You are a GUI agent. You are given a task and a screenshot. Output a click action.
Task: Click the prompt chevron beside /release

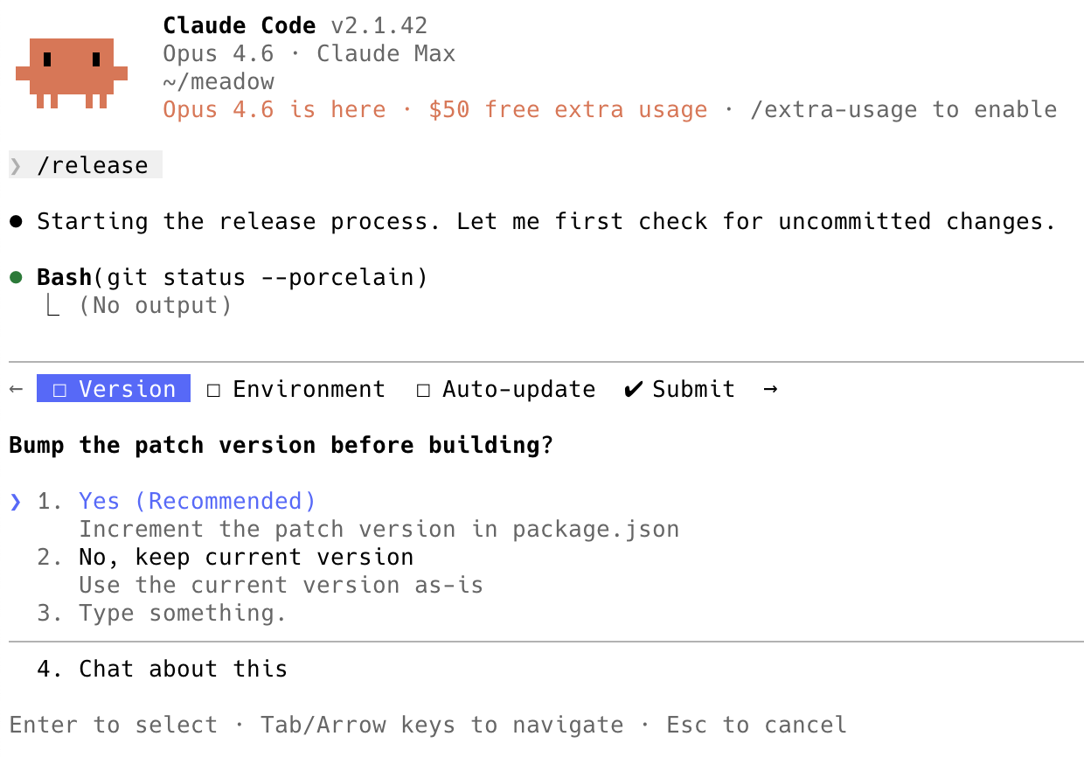point(16,166)
